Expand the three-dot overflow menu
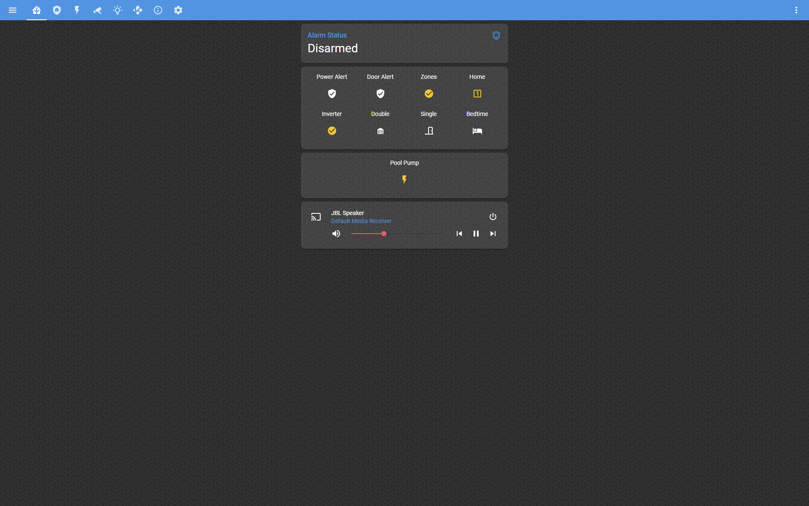This screenshot has height=506, width=809. coord(796,10)
